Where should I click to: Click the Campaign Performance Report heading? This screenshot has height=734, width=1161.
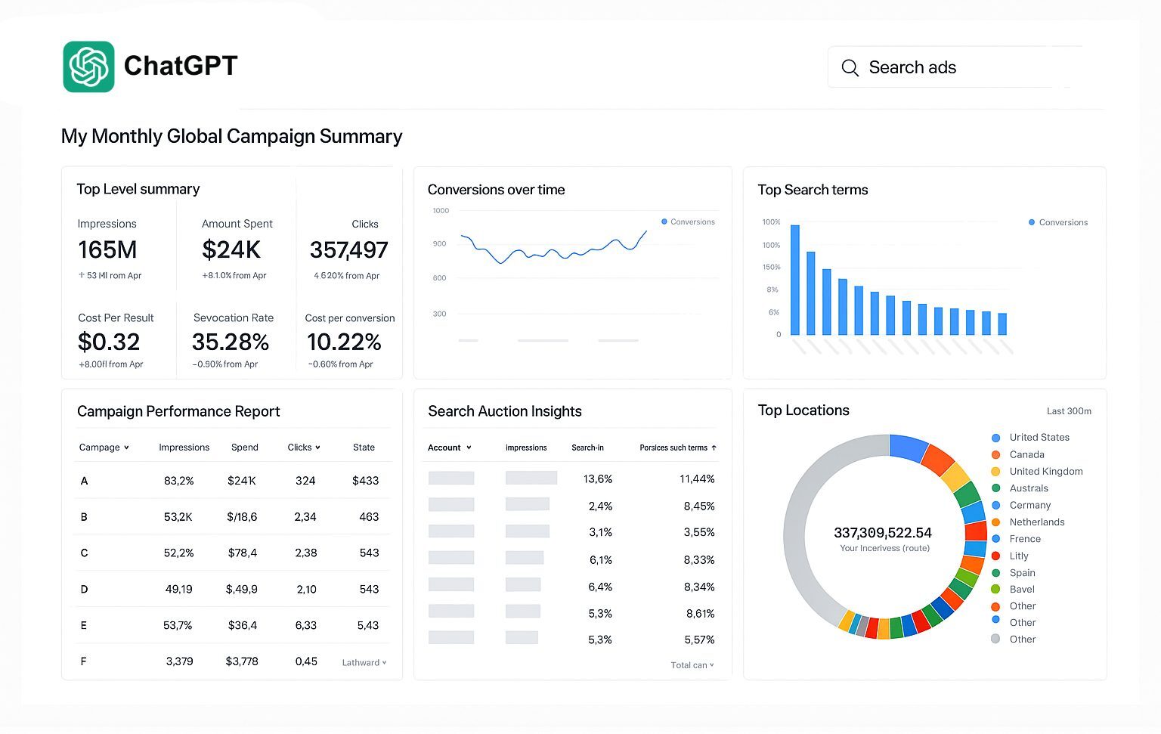(x=178, y=410)
